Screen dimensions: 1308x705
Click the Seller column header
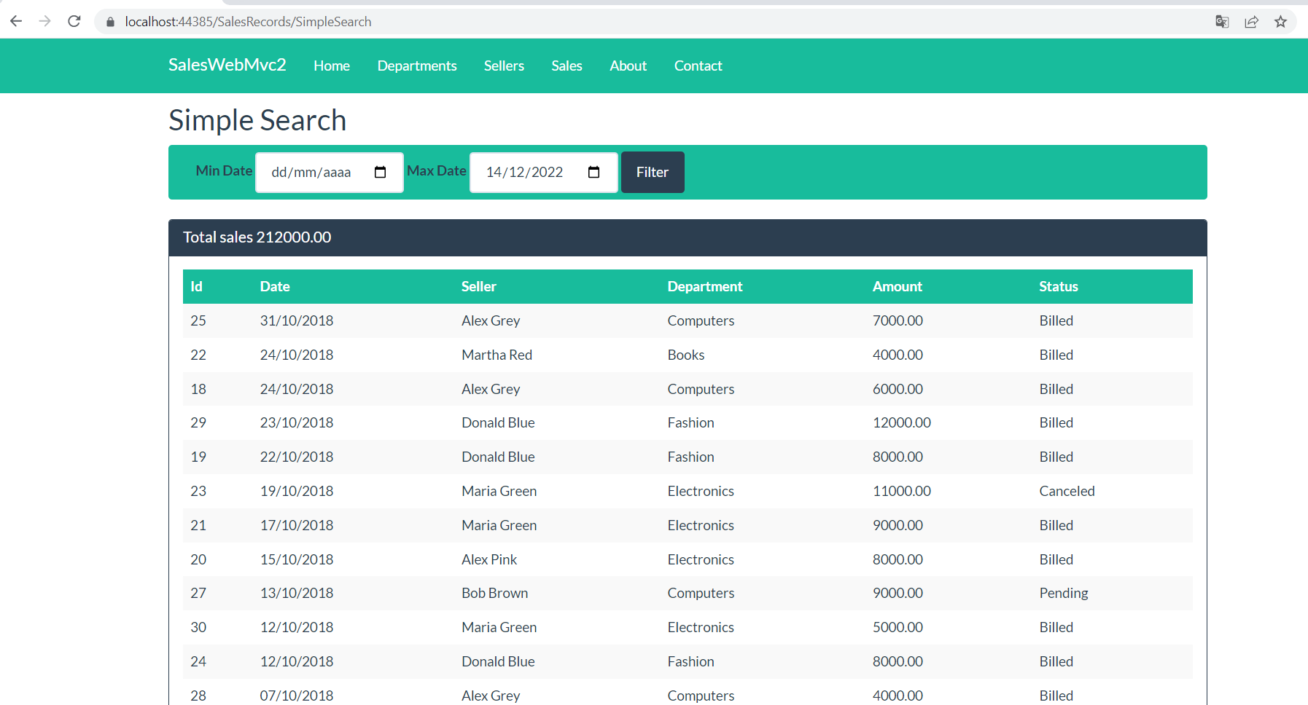point(479,286)
